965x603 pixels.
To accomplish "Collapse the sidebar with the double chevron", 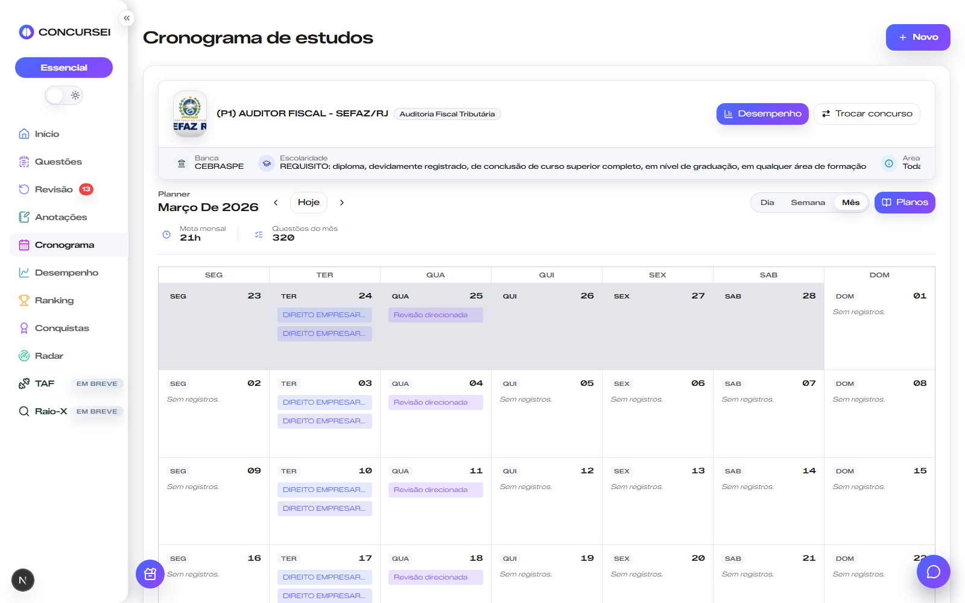I will (x=127, y=17).
